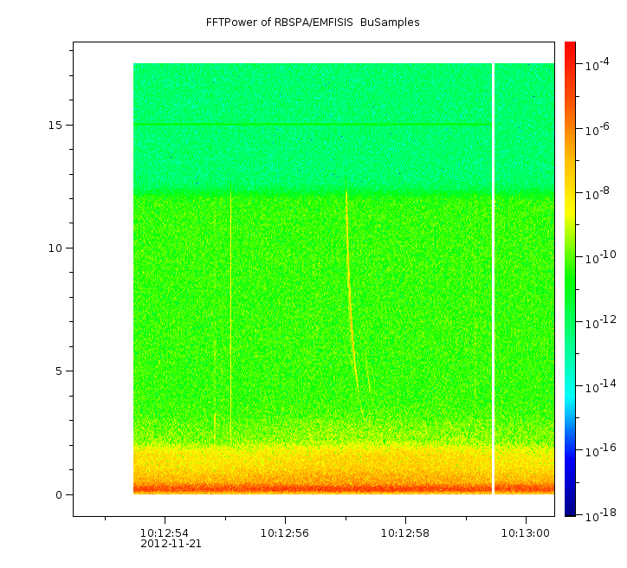Click the 2012-11-21 date label
This screenshot has height=568, width=627.
tap(171, 544)
